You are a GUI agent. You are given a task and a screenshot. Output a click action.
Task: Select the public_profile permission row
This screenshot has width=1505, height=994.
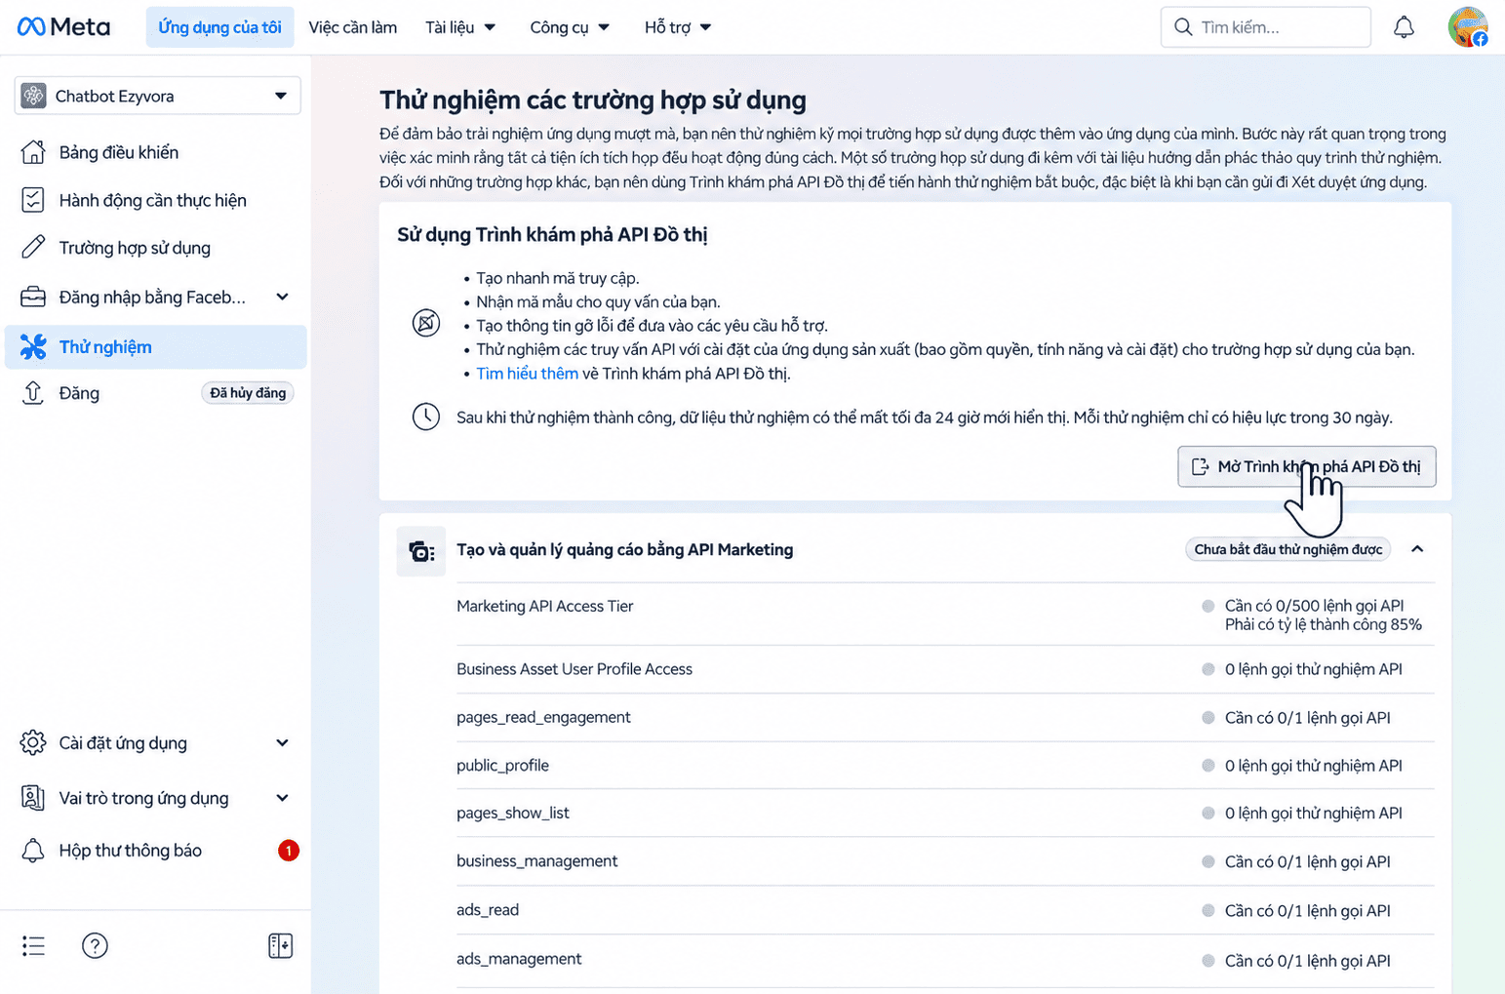(945, 765)
